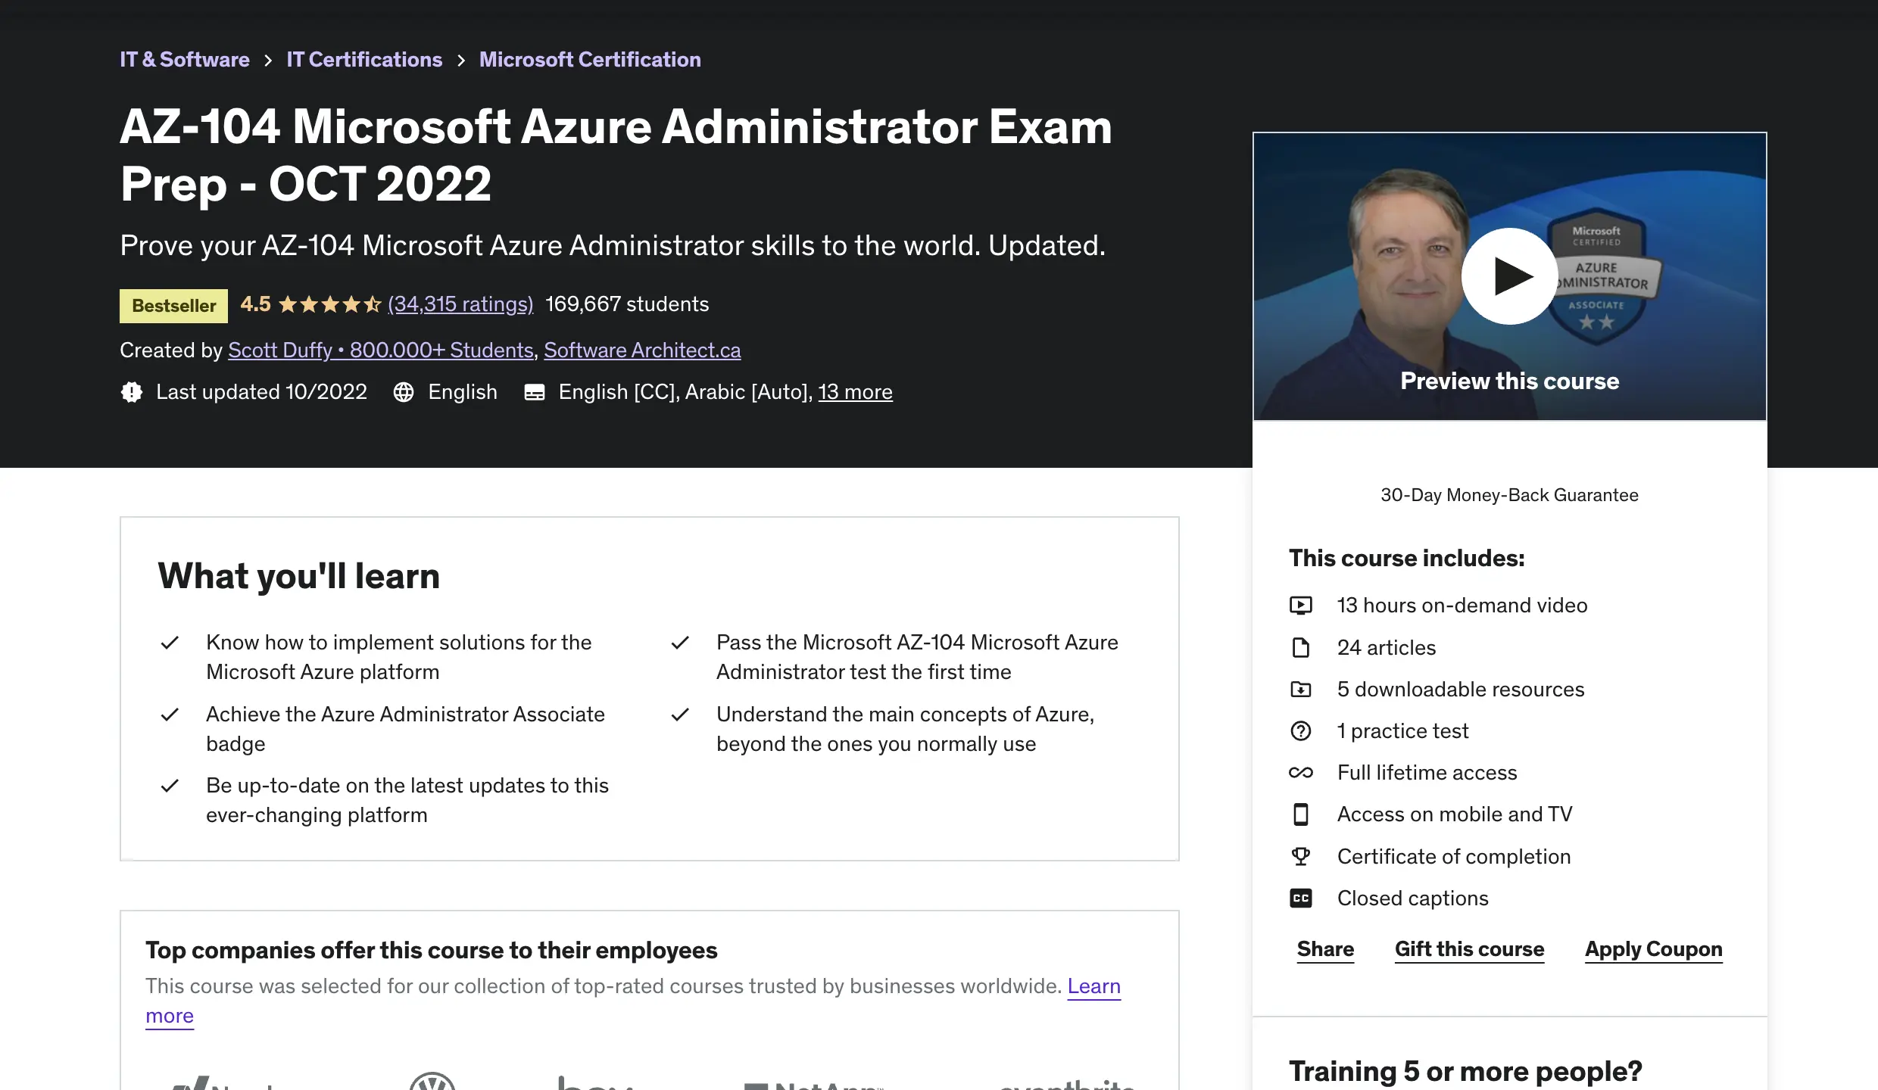Expand the 13 more subtitle languages
The height and width of the screenshot is (1090, 1878).
855,392
